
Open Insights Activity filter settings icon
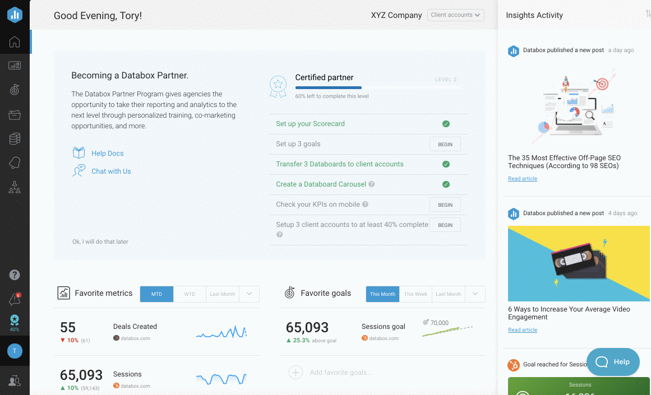click(648, 15)
